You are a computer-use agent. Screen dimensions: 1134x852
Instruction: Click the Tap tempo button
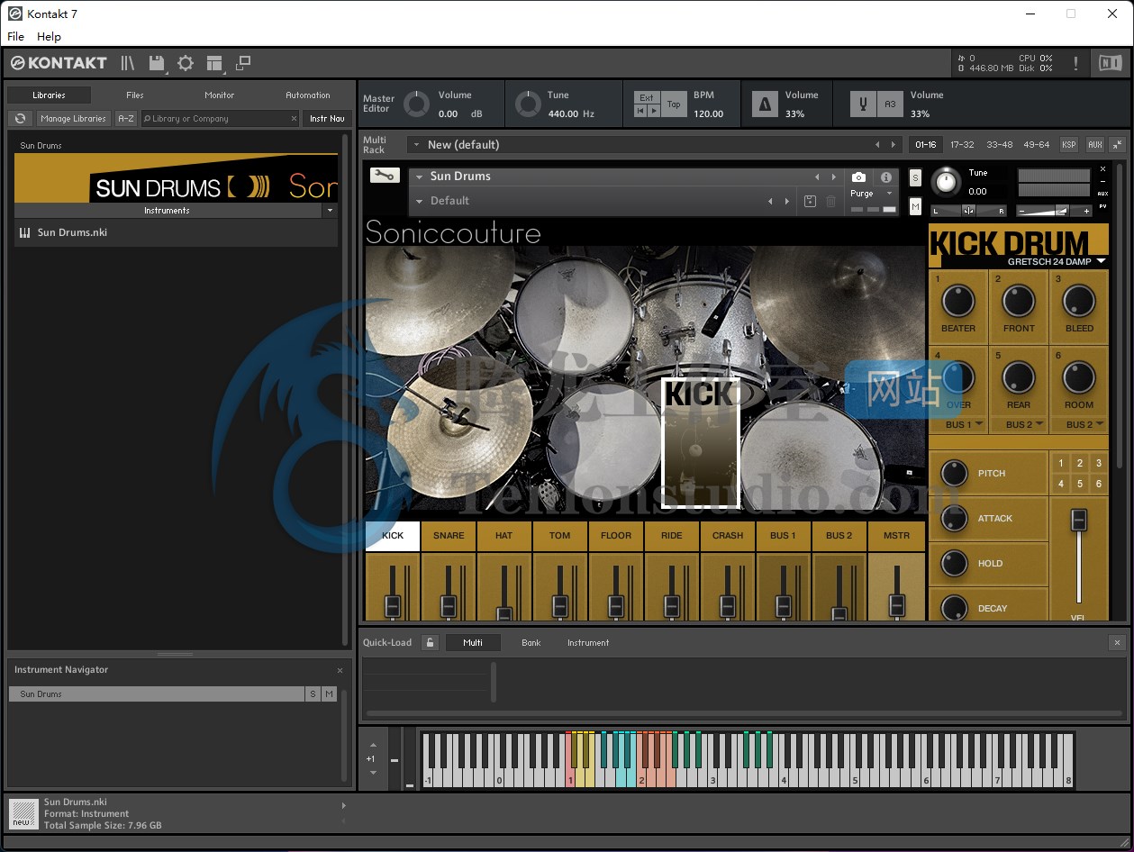674,104
